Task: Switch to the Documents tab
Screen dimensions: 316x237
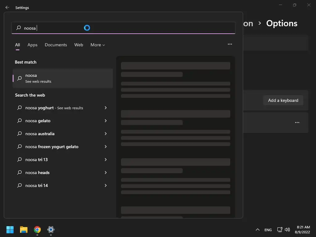Action: tap(56, 45)
